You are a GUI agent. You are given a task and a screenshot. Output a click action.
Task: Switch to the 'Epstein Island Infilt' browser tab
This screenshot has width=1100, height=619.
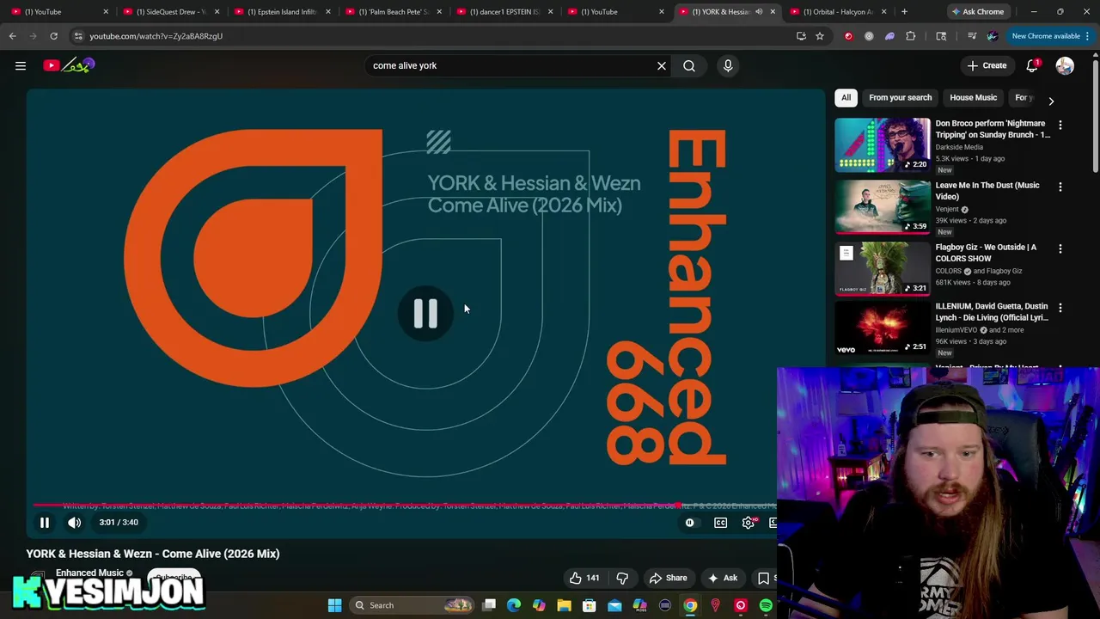point(280,11)
